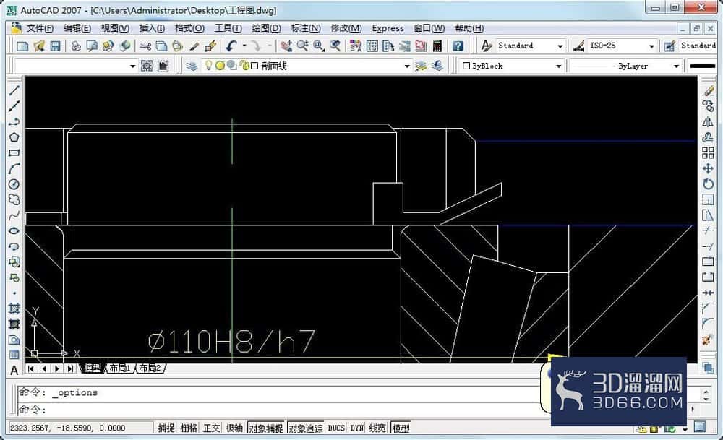Select the Rotate tool

(708, 184)
